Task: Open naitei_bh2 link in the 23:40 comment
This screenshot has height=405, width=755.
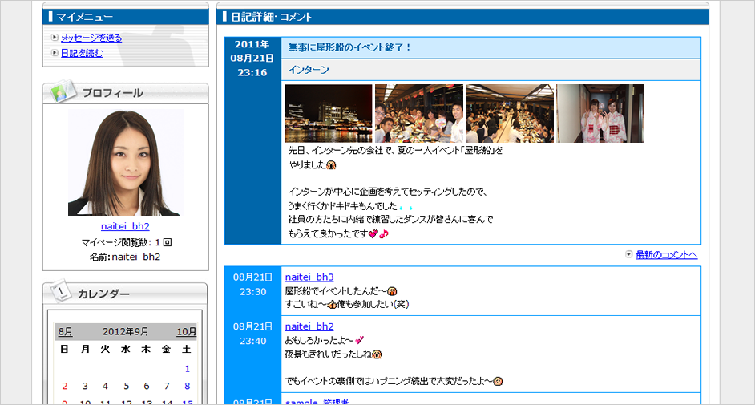Action: (x=309, y=326)
